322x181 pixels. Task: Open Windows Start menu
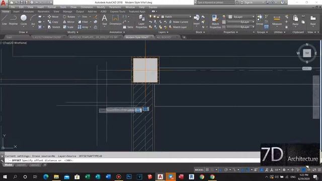5,176
